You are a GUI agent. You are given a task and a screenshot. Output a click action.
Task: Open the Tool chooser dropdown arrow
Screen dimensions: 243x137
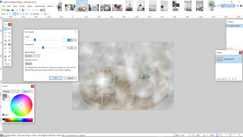pyautogui.click(x=10, y=14)
